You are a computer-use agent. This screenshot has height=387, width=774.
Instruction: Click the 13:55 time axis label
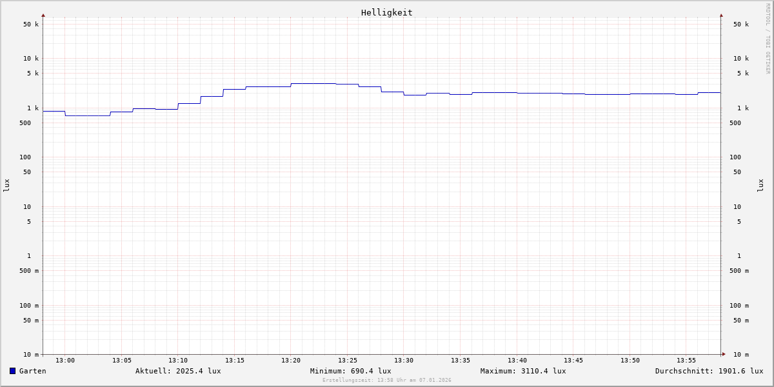point(686,361)
